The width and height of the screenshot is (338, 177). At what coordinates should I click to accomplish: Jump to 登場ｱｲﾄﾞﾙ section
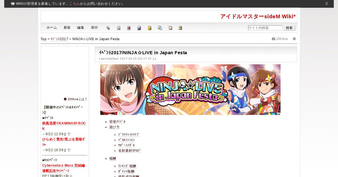[117, 122]
